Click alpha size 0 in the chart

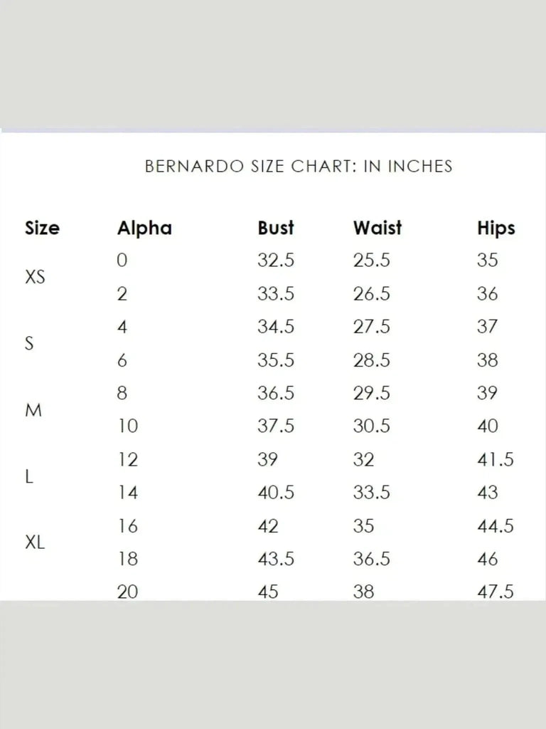[x=122, y=261]
